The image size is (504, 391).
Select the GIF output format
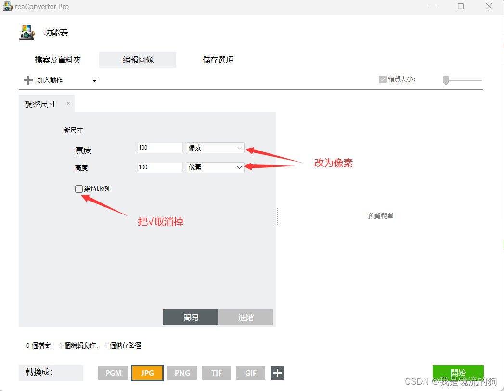[250, 373]
